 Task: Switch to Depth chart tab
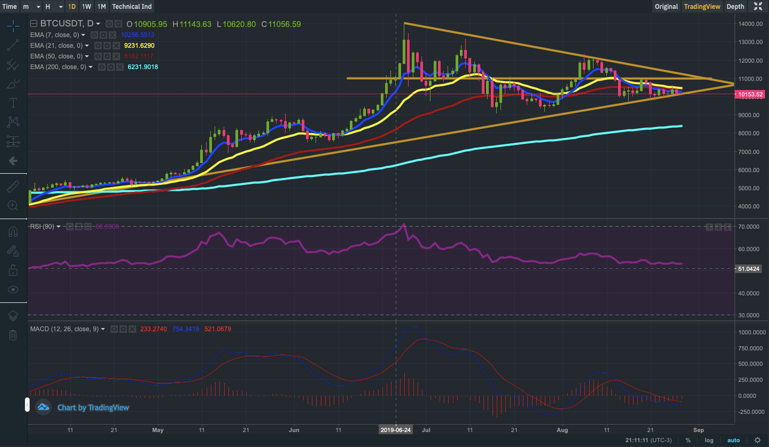(735, 7)
